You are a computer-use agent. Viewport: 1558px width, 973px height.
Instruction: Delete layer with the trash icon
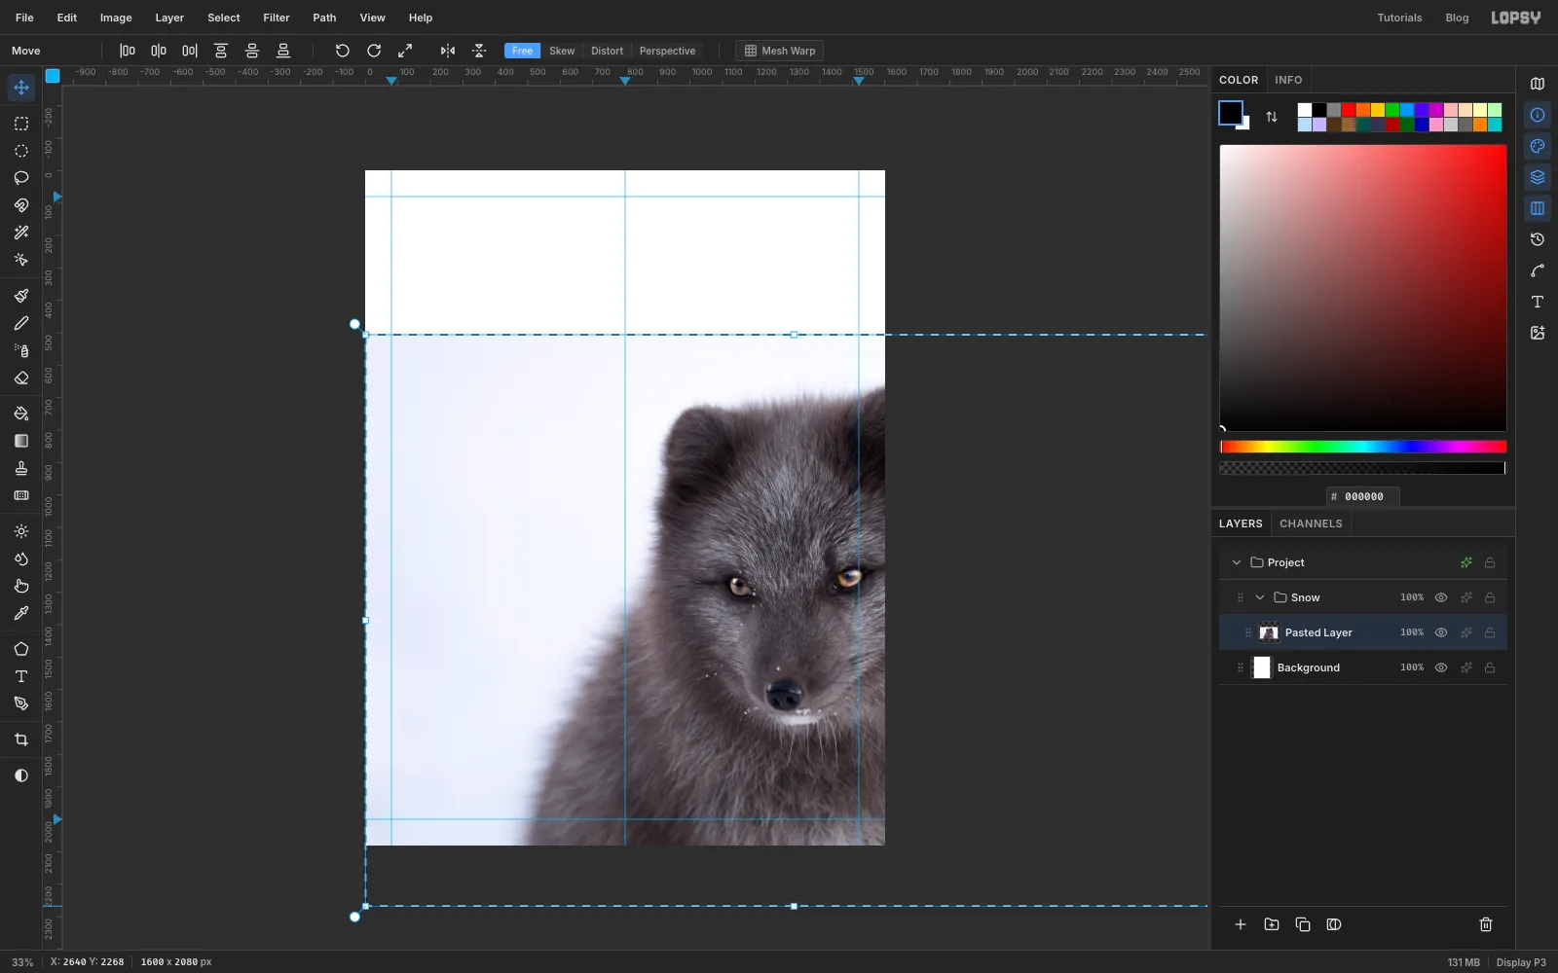coord(1486,924)
